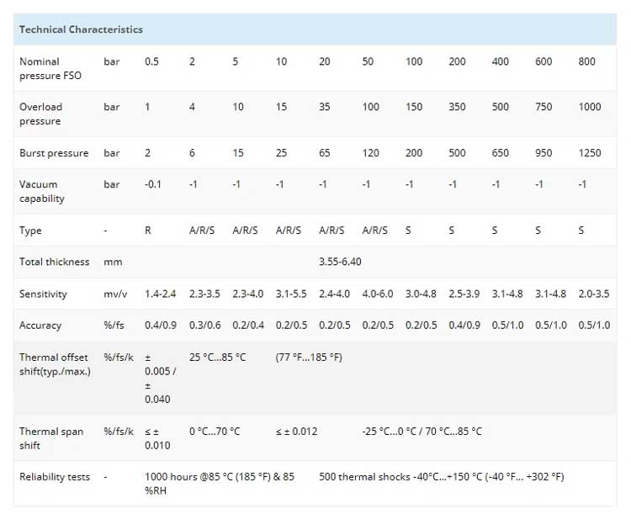Click Fahrenheit range '(77 °F...185 °F)'

pos(309,358)
